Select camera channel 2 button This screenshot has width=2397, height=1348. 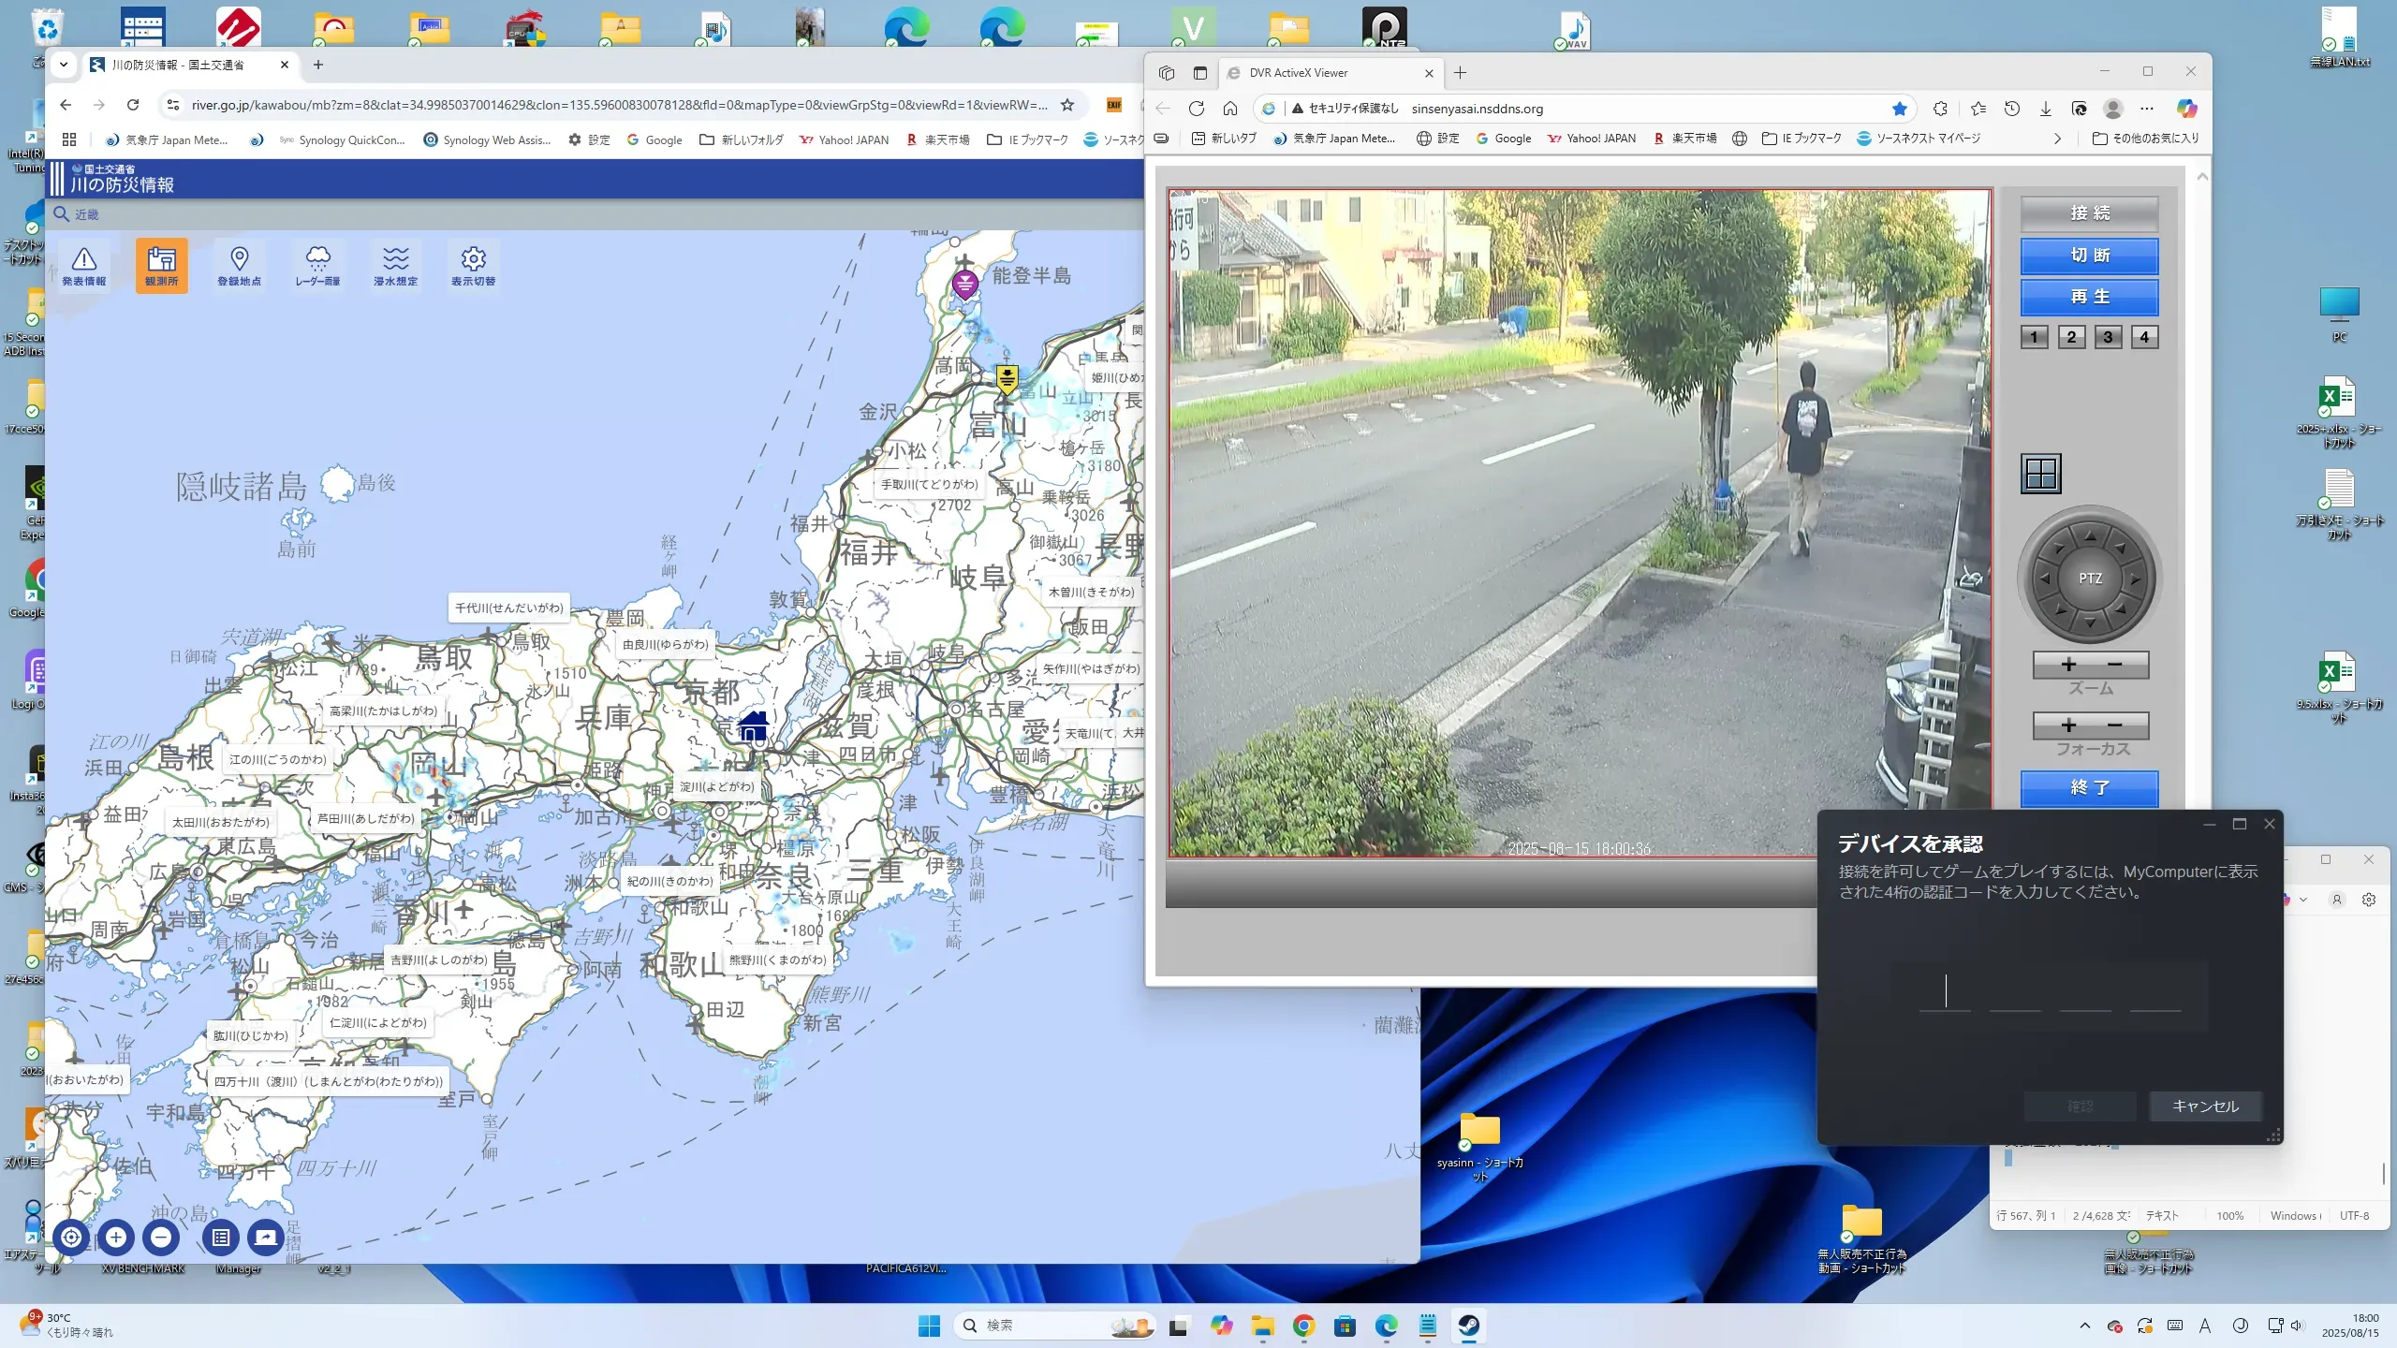2071,337
